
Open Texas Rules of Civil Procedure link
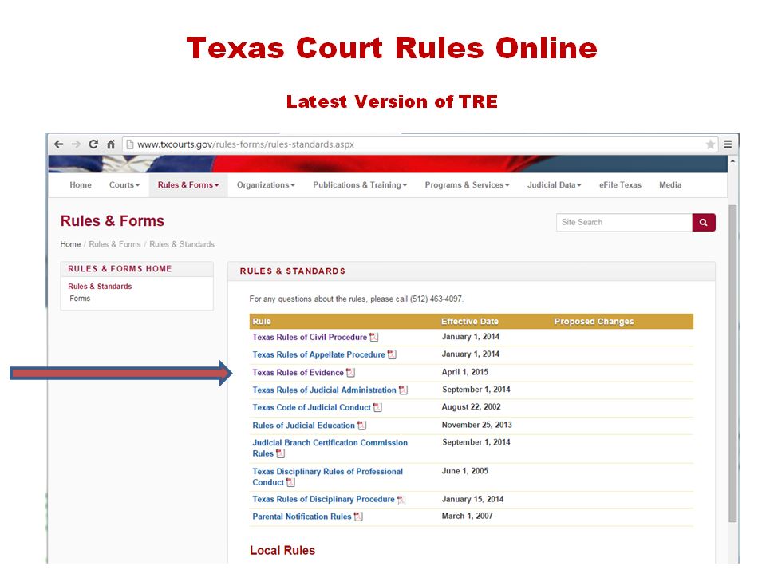310,337
